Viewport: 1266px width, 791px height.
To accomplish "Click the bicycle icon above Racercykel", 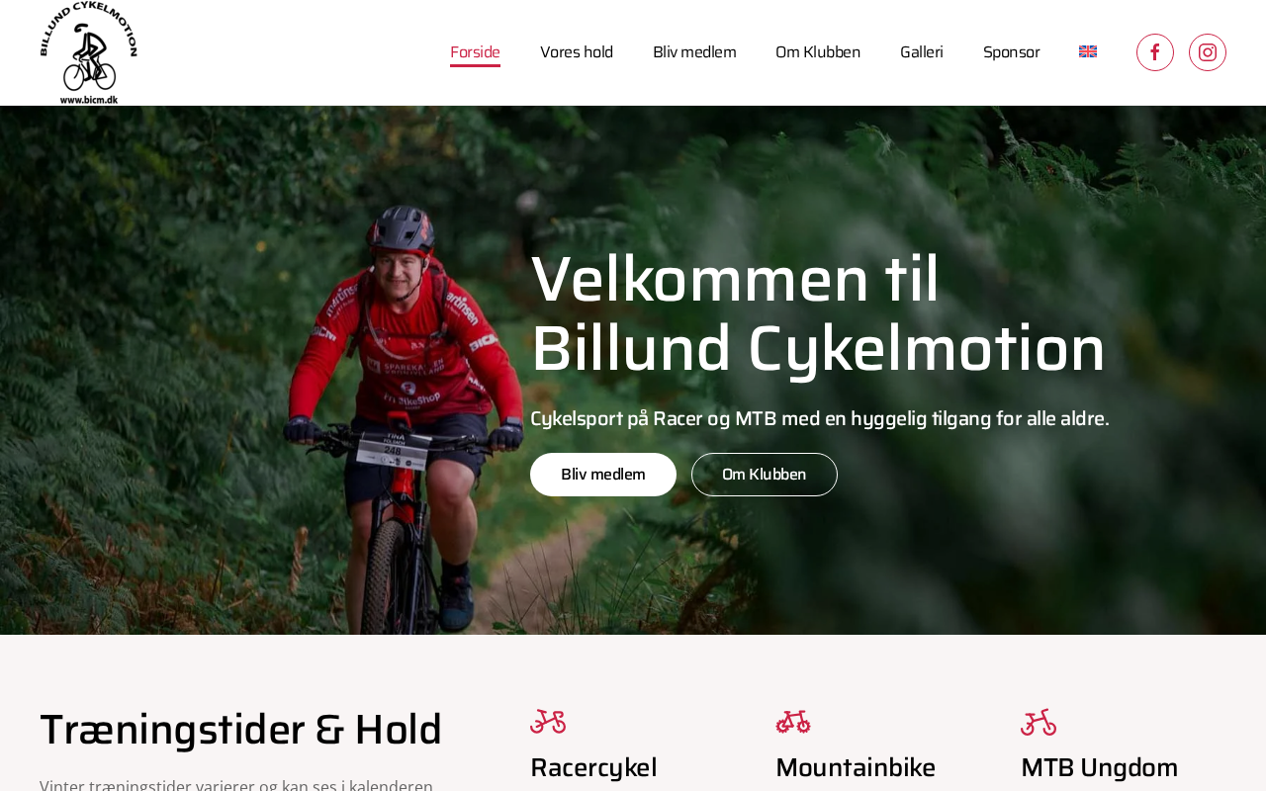I will [548, 722].
